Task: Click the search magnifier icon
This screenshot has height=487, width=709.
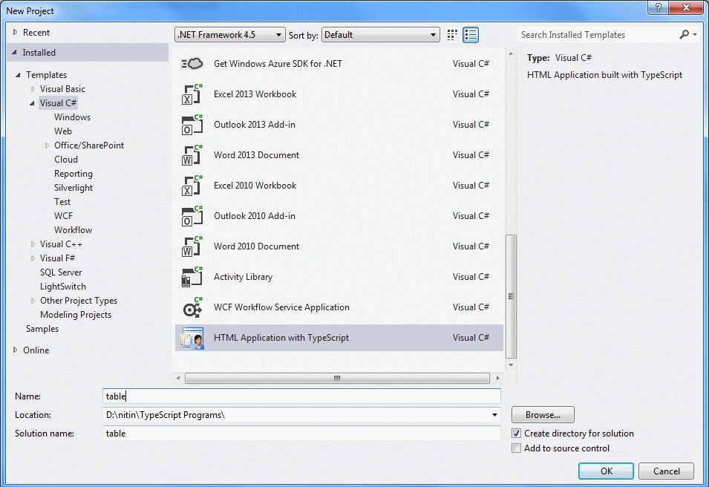Action: coord(685,34)
